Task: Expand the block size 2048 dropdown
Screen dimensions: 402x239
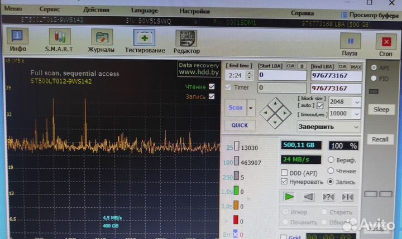Action: [x=357, y=102]
